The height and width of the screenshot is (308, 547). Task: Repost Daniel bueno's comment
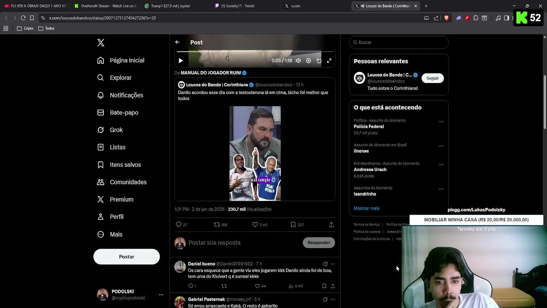pos(224,286)
